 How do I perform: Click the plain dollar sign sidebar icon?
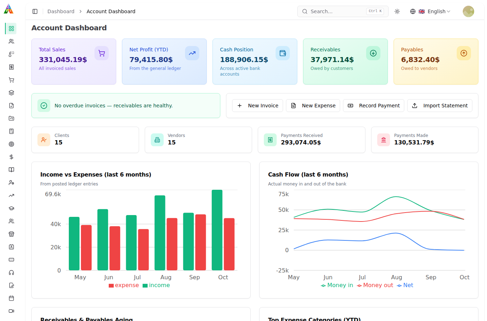click(11, 157)
